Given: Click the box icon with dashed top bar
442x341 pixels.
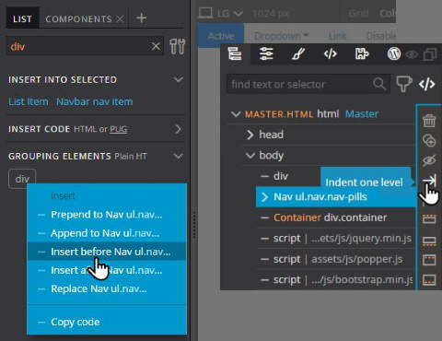Looking at the screenshot, I should 429,260.
